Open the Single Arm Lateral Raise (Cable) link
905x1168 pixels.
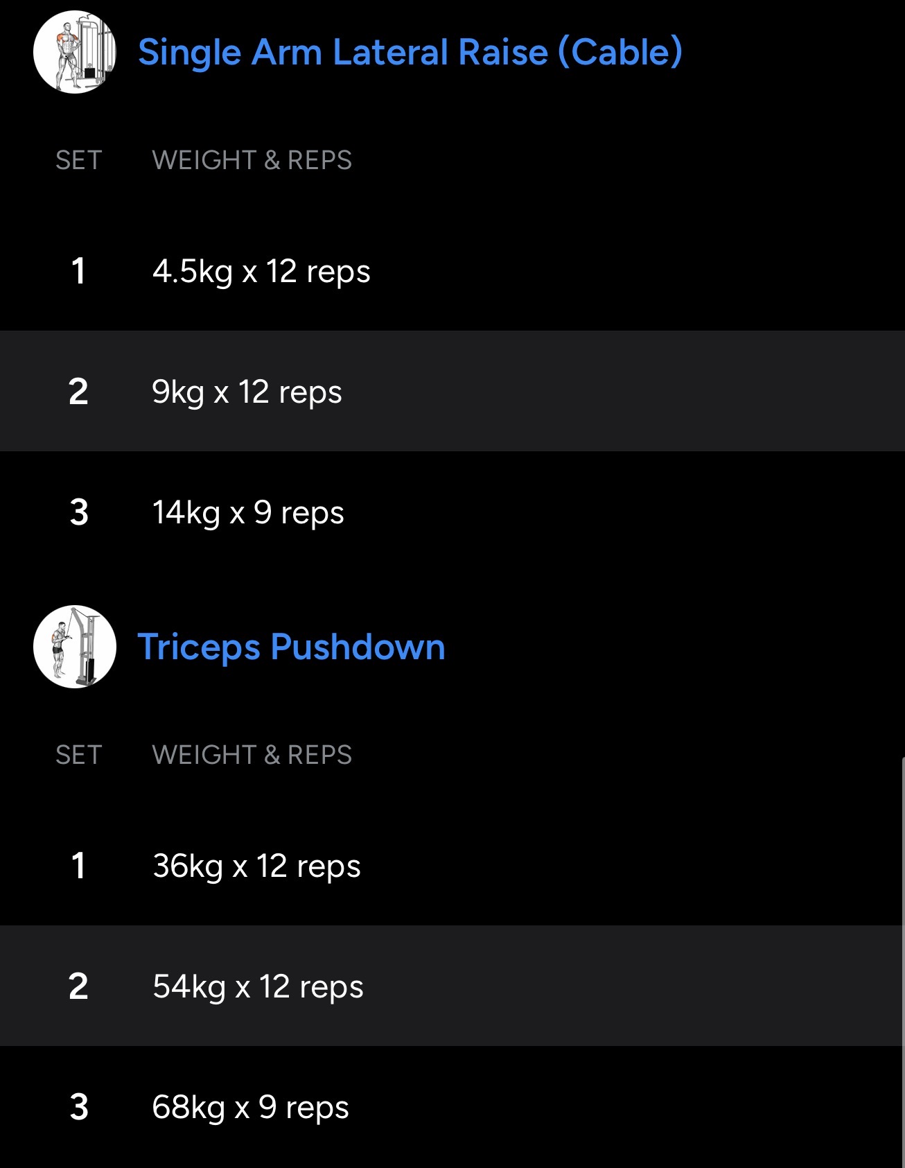pyautogui.click(x=410, y=52)
